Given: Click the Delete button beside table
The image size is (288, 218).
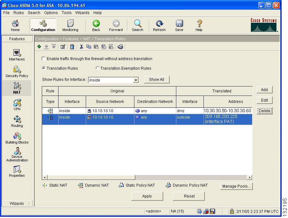Looking at the screenshot, I should tap(265, 111).
